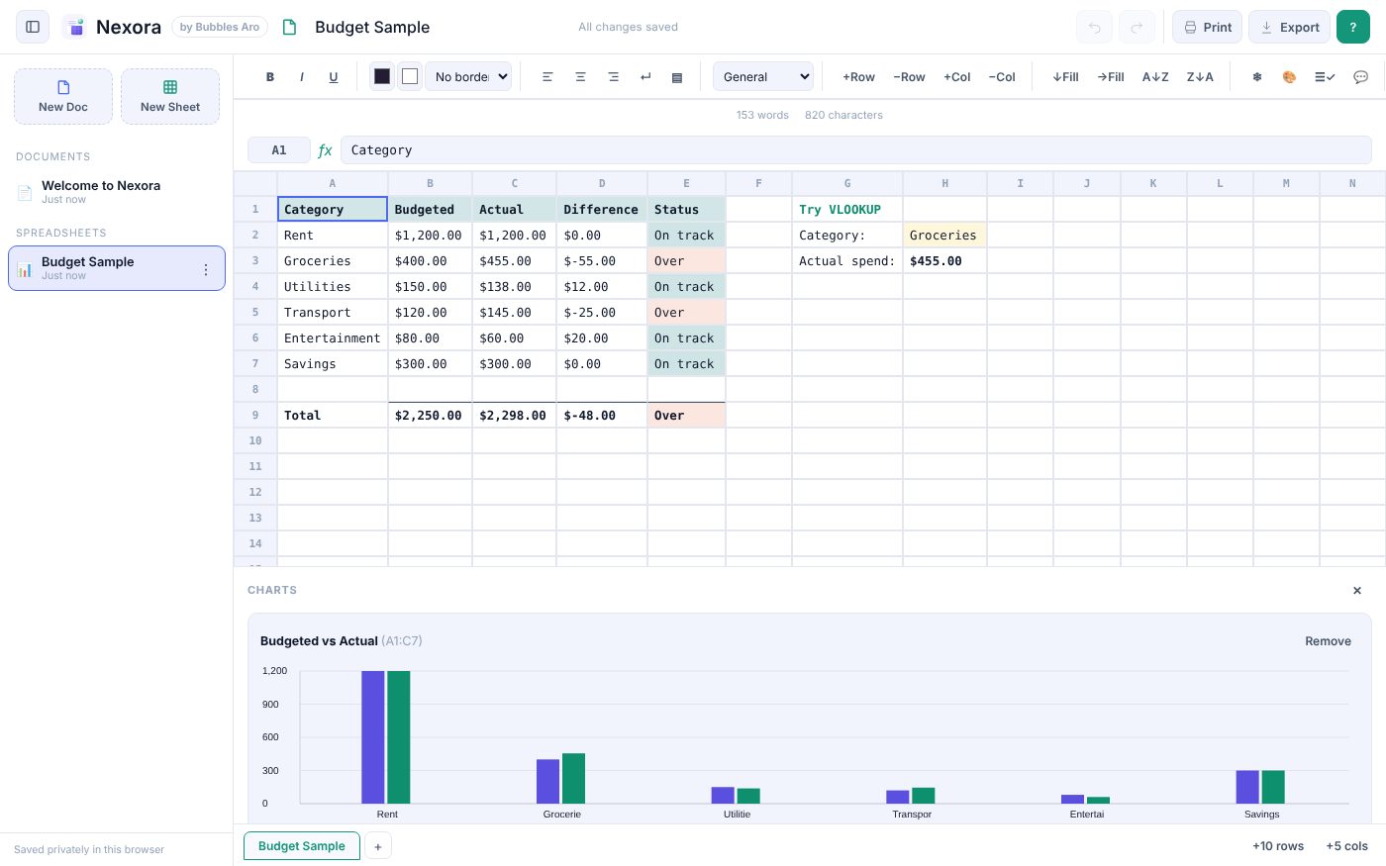Remove the Budgeted vs Actual chart

[1328, 641]
